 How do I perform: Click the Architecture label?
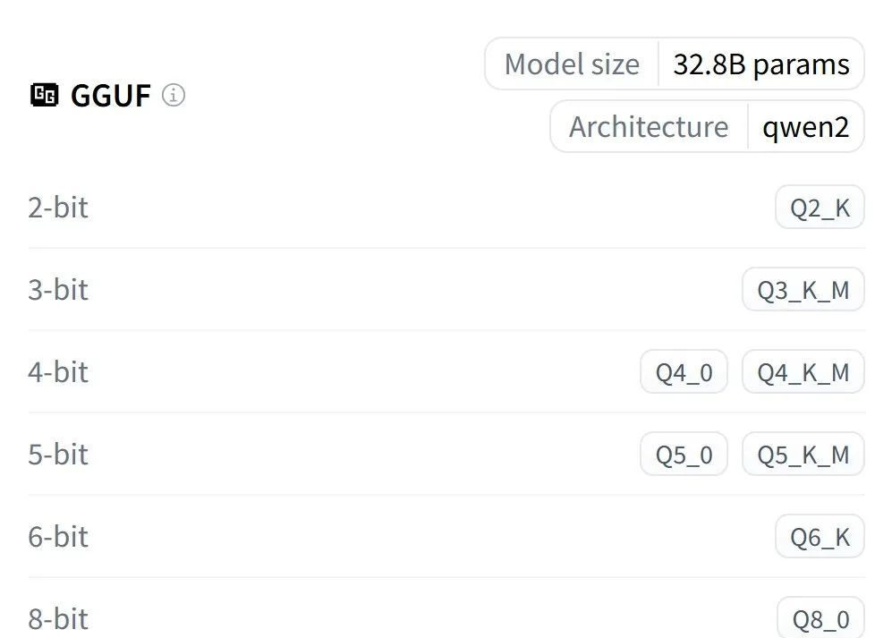(x=649, y=127)
